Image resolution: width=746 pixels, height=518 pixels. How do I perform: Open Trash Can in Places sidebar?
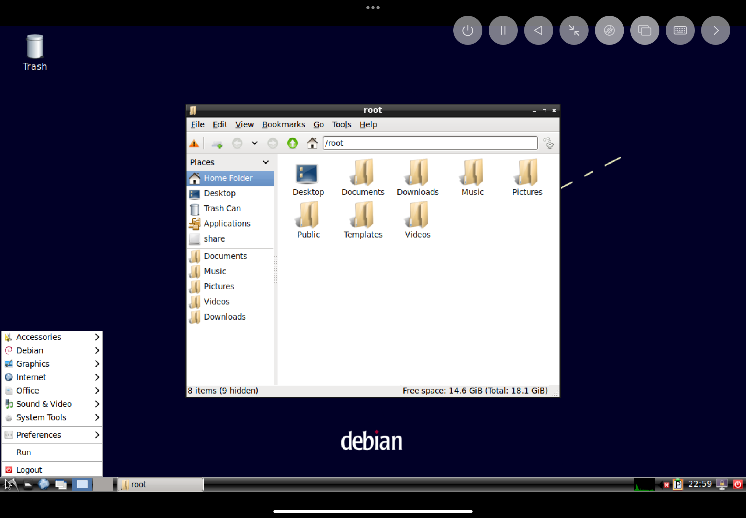click(230, 208)
